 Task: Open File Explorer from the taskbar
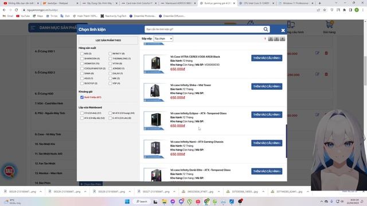[164, 201]
